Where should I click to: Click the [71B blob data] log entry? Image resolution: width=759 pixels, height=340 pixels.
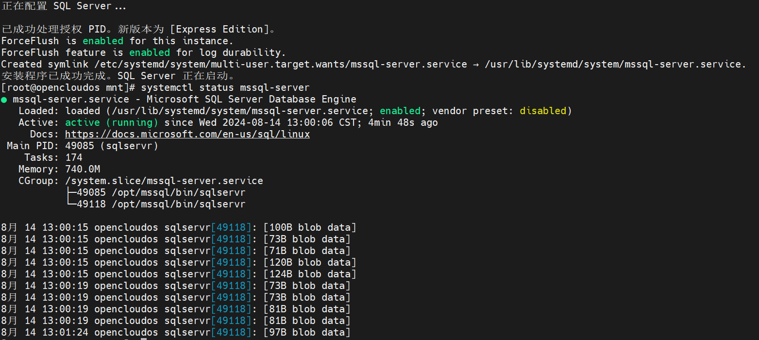307,251
